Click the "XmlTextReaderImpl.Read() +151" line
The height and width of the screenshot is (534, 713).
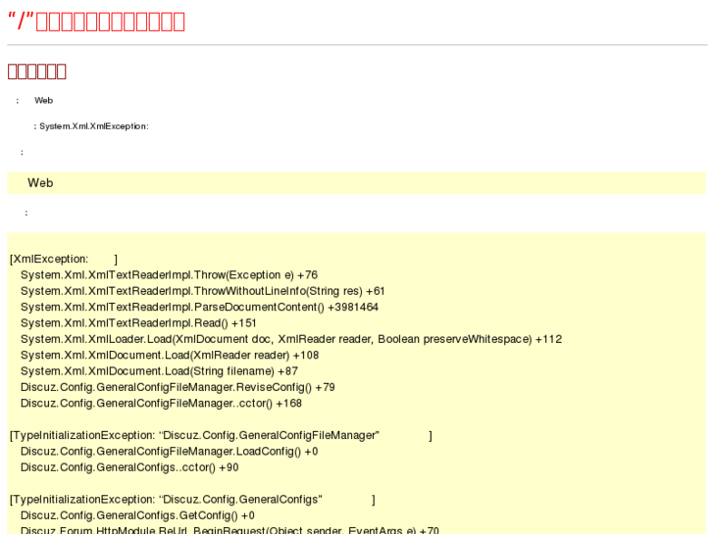138,323
